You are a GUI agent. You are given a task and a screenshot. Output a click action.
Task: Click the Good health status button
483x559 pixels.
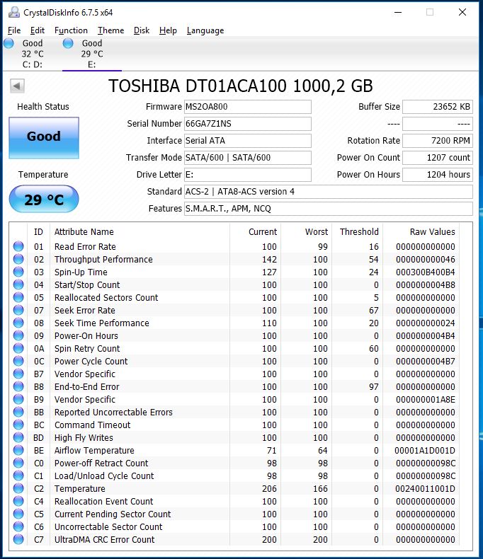44,137
